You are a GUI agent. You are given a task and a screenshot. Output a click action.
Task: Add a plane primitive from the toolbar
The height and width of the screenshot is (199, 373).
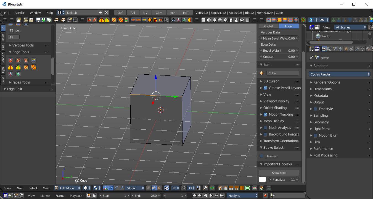(204, 20)
